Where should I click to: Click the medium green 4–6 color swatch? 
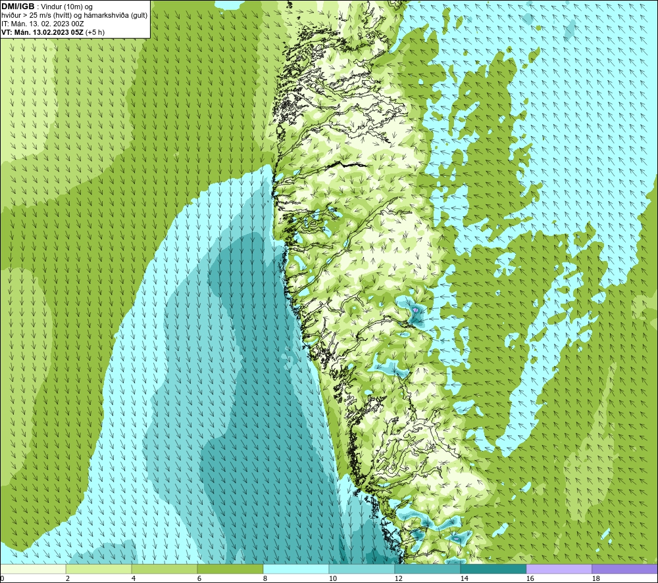coord(164,569)
